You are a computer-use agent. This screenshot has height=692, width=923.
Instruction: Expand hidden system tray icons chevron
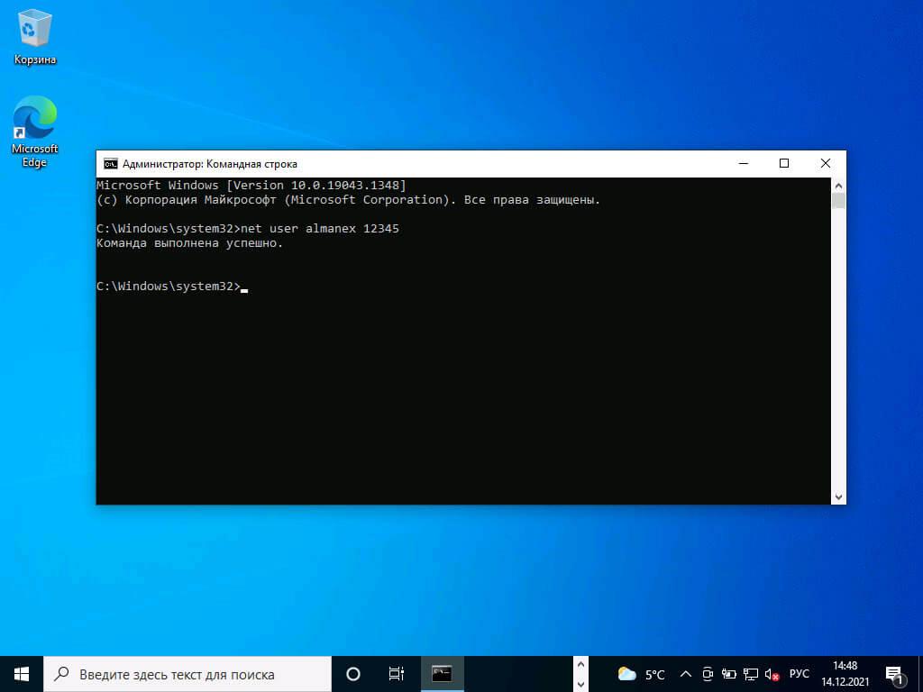[686, 674]
